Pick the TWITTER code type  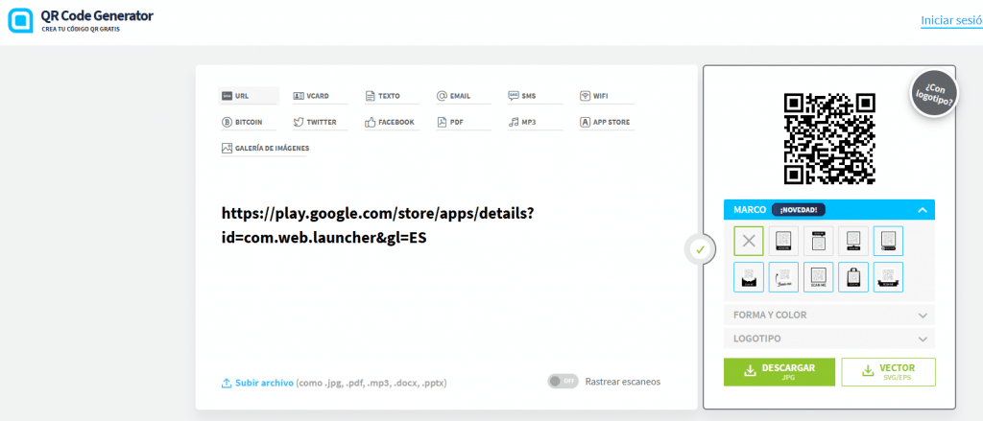click(x=321, y=122)
